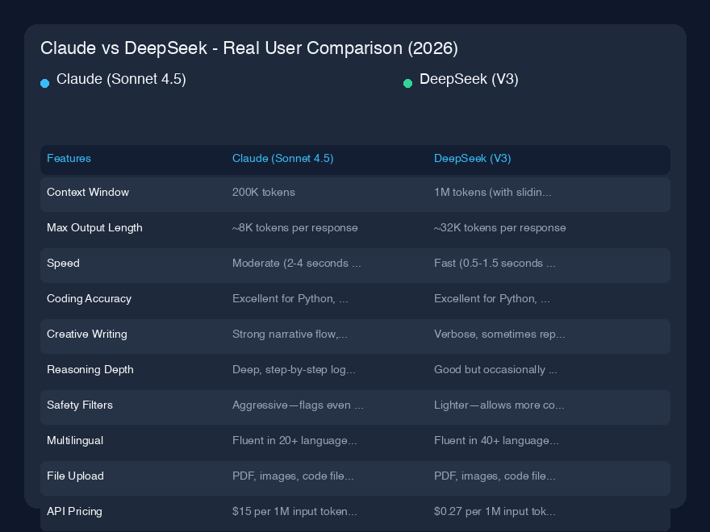Click the Claude (Sonnet 4.5) legend label
The height and width of the screenshot is (532, 710).
(121, 79)
